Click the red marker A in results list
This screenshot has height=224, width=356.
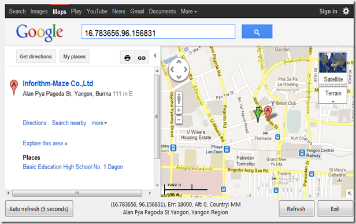click(x=14, y=87)
